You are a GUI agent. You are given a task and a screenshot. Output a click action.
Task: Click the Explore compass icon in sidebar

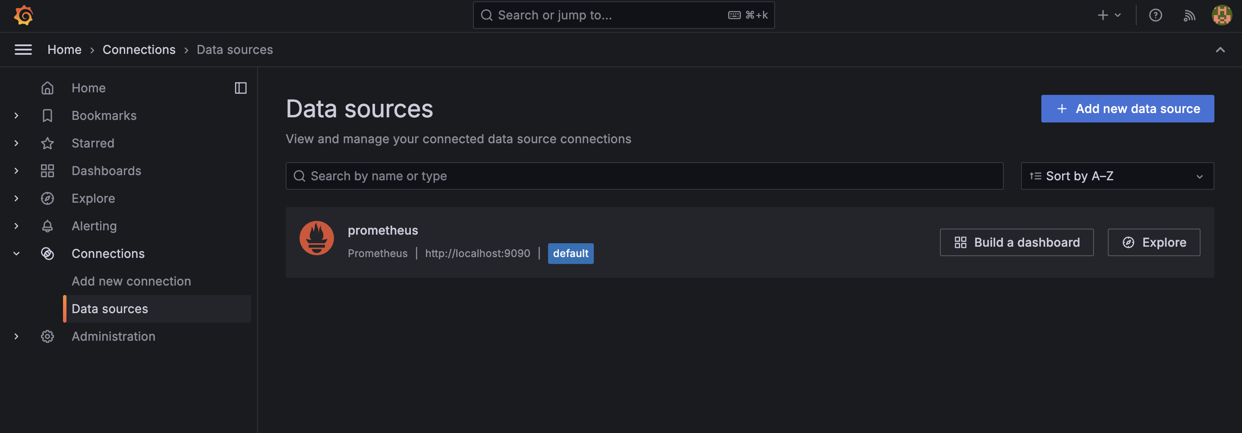tap(47, 198)
